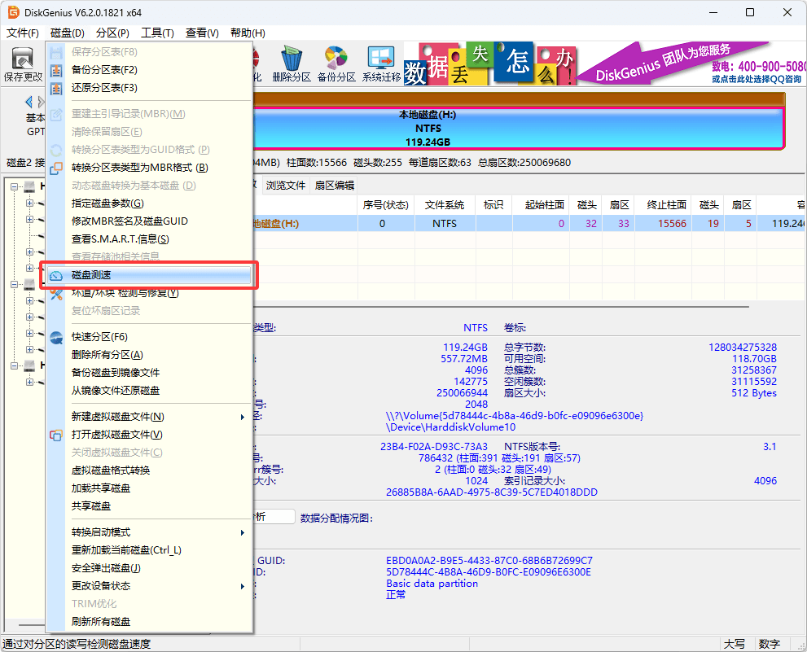The image size is (807, 652).
Task: Click the DiskGenius logo in the title bar
Action: pyautogui.click(x=13, y=12)
